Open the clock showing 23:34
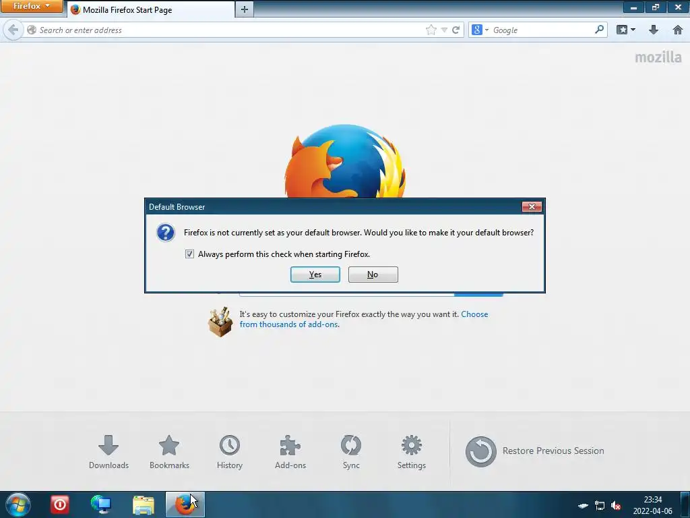690x518 pixels. [652, 505]
